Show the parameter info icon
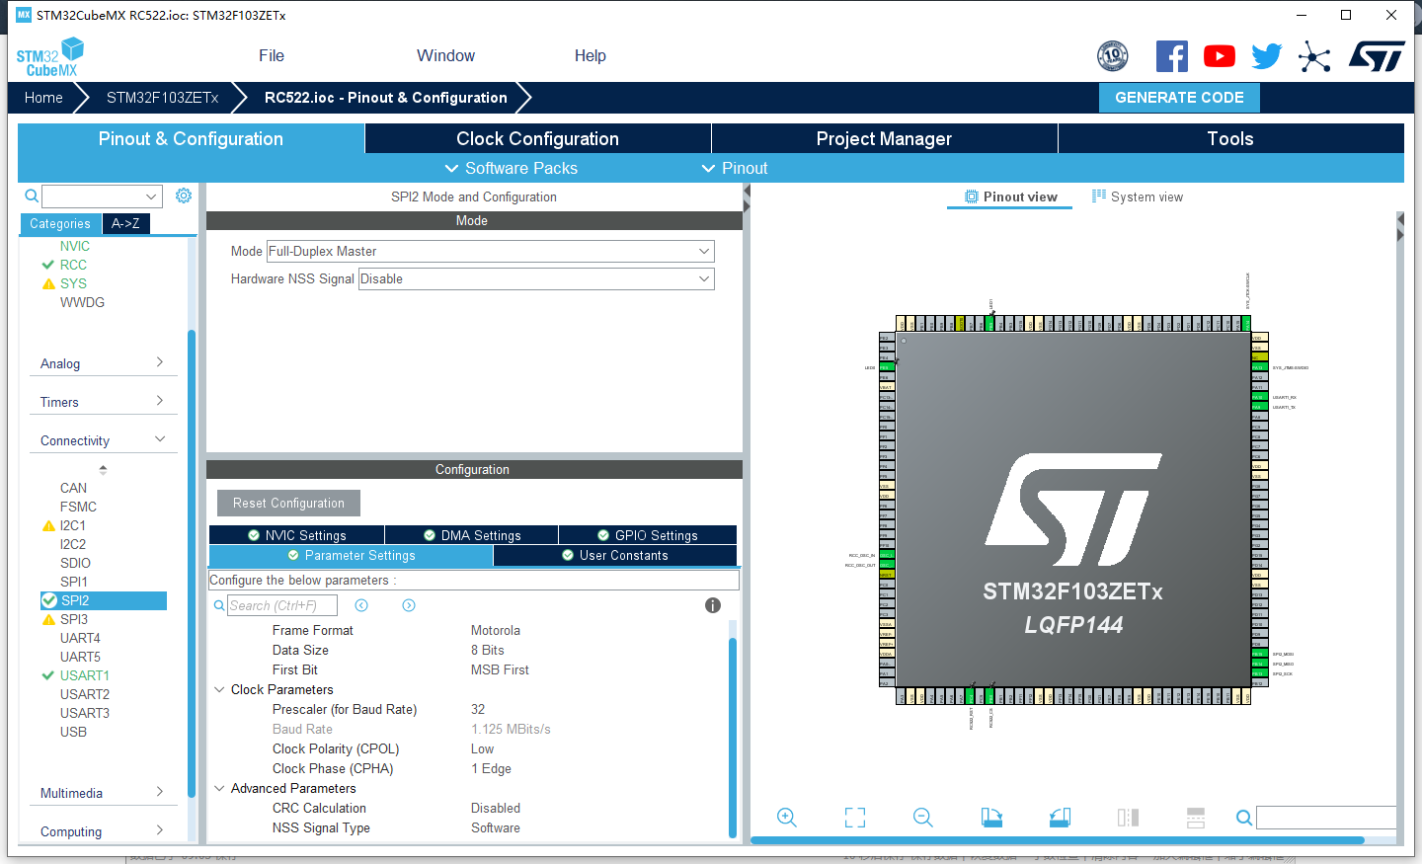Screen dimensions: 1422x864 (713, 605)
